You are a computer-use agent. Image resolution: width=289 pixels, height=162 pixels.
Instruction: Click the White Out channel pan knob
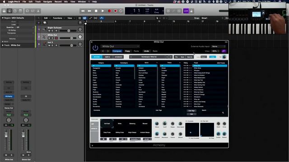click(9, 120)
